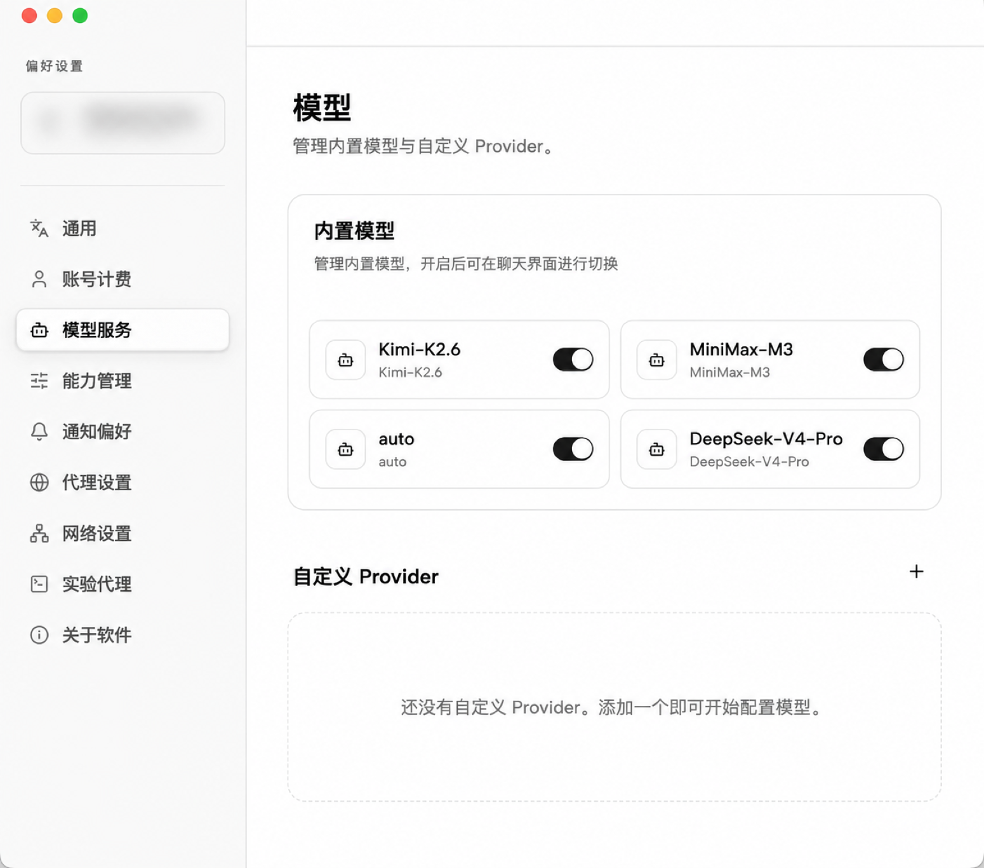Viewport: 984px width, 868px height.
Task: Click the network icon beside 网络设置
Action: click(39, 533)
